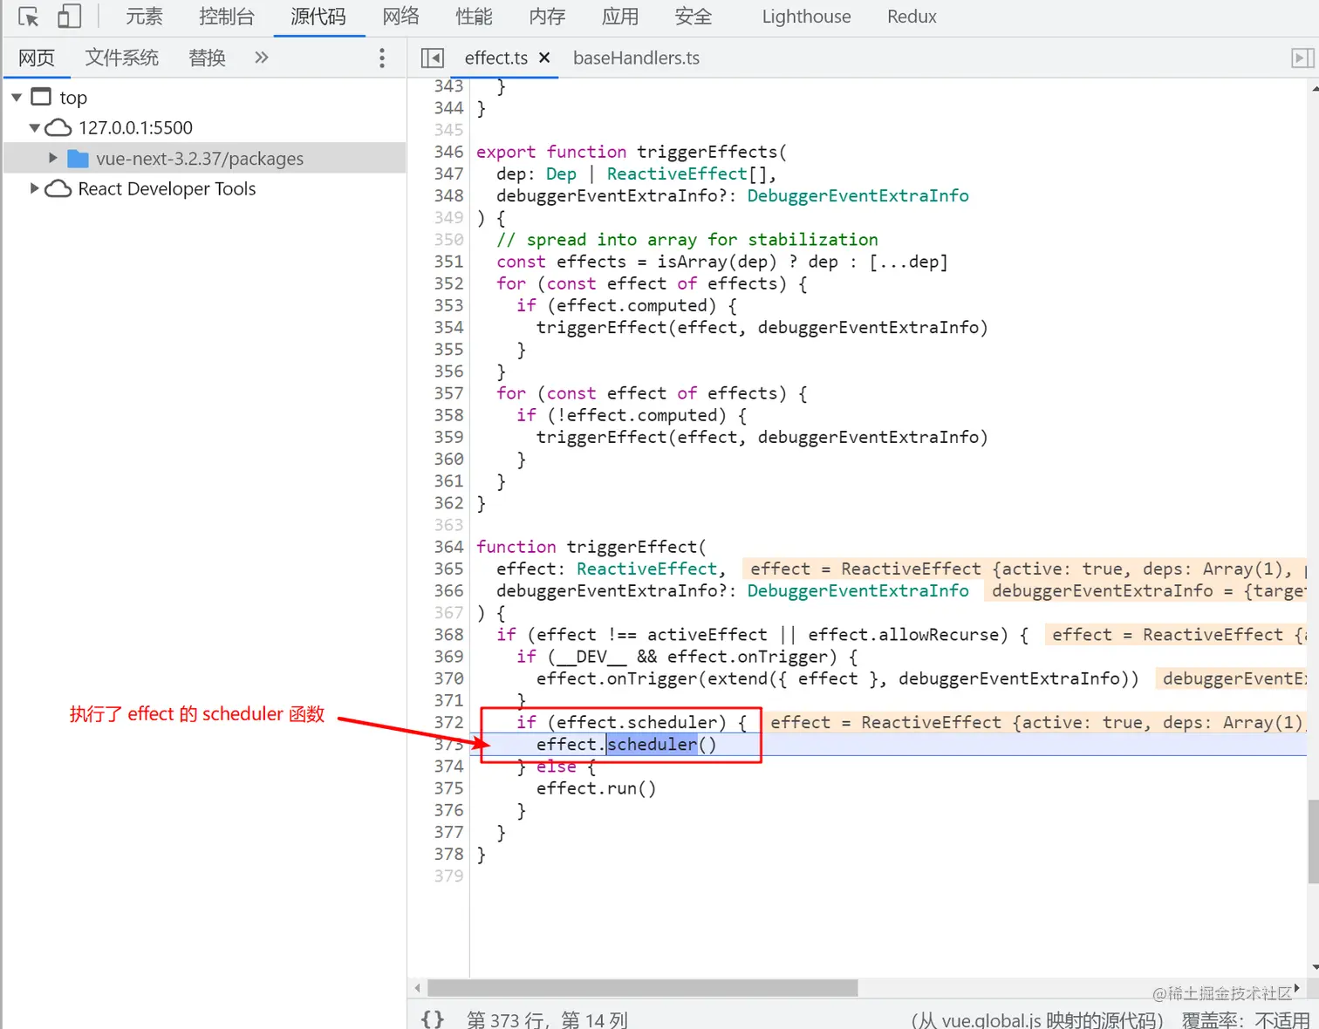Click the vue-next-3.2.37/packages folder icon
The height and width of the screenshot is (1029, 1319).
pos(79,159)
